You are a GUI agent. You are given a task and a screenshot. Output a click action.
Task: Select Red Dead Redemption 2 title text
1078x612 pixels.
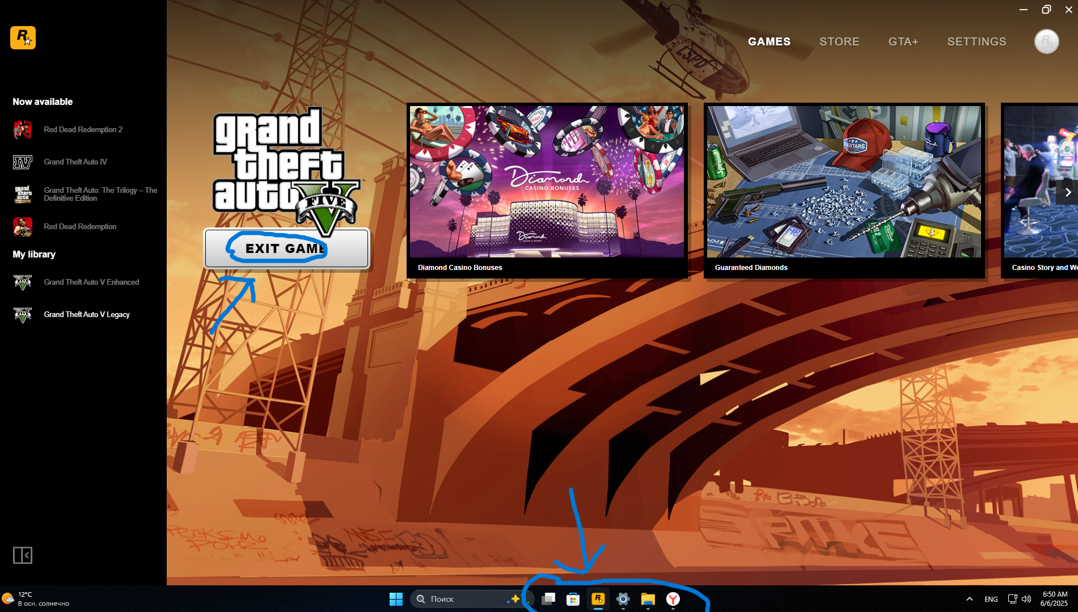(x=83, y=129)
